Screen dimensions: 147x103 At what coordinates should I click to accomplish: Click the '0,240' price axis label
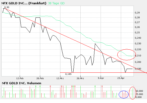tap(138, 38)
